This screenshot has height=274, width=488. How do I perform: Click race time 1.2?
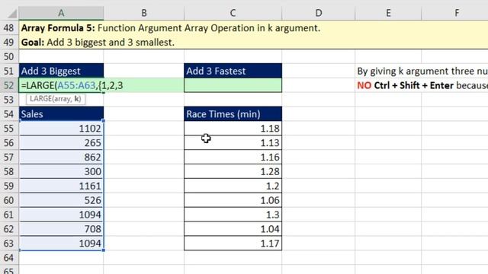233,186
